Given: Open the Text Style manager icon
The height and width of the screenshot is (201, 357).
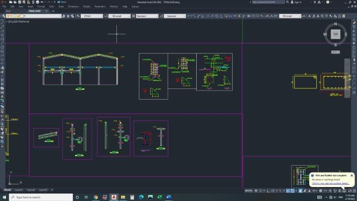Looking at the screenshot, I should pyautogui.click(x=78, y=16).
